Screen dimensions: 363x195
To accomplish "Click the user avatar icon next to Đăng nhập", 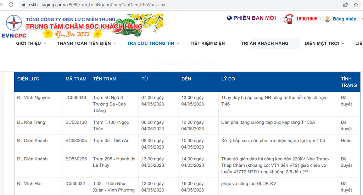I will 327,19.
